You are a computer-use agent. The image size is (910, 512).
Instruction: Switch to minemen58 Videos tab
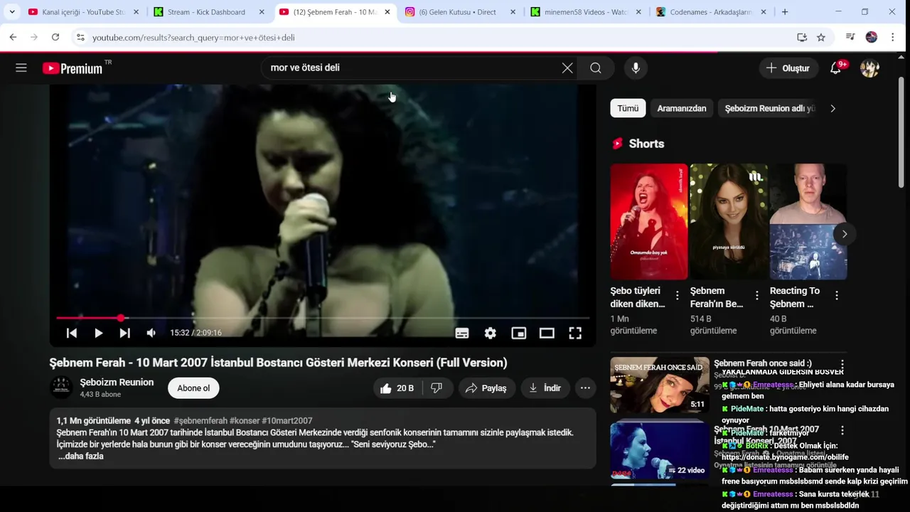point(586,12)
